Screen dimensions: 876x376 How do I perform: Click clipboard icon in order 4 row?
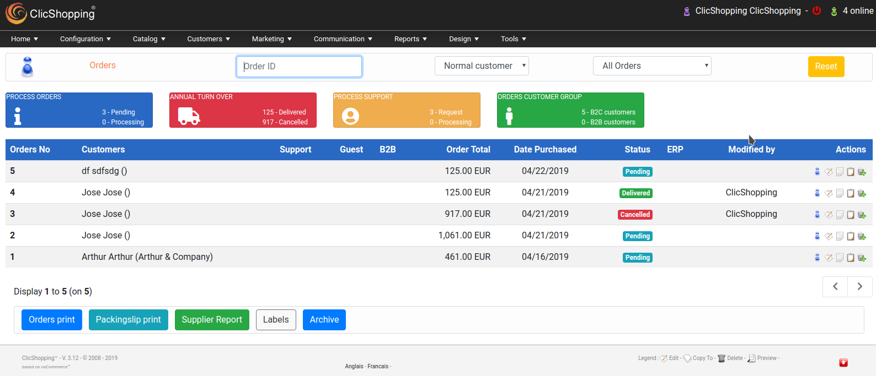coord(851,193)
